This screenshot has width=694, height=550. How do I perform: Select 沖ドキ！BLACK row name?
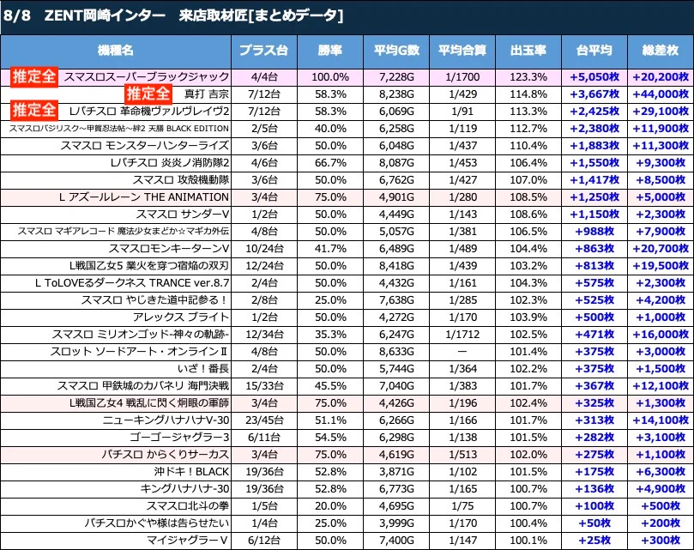pyautogui.click(x=191, y=472)
